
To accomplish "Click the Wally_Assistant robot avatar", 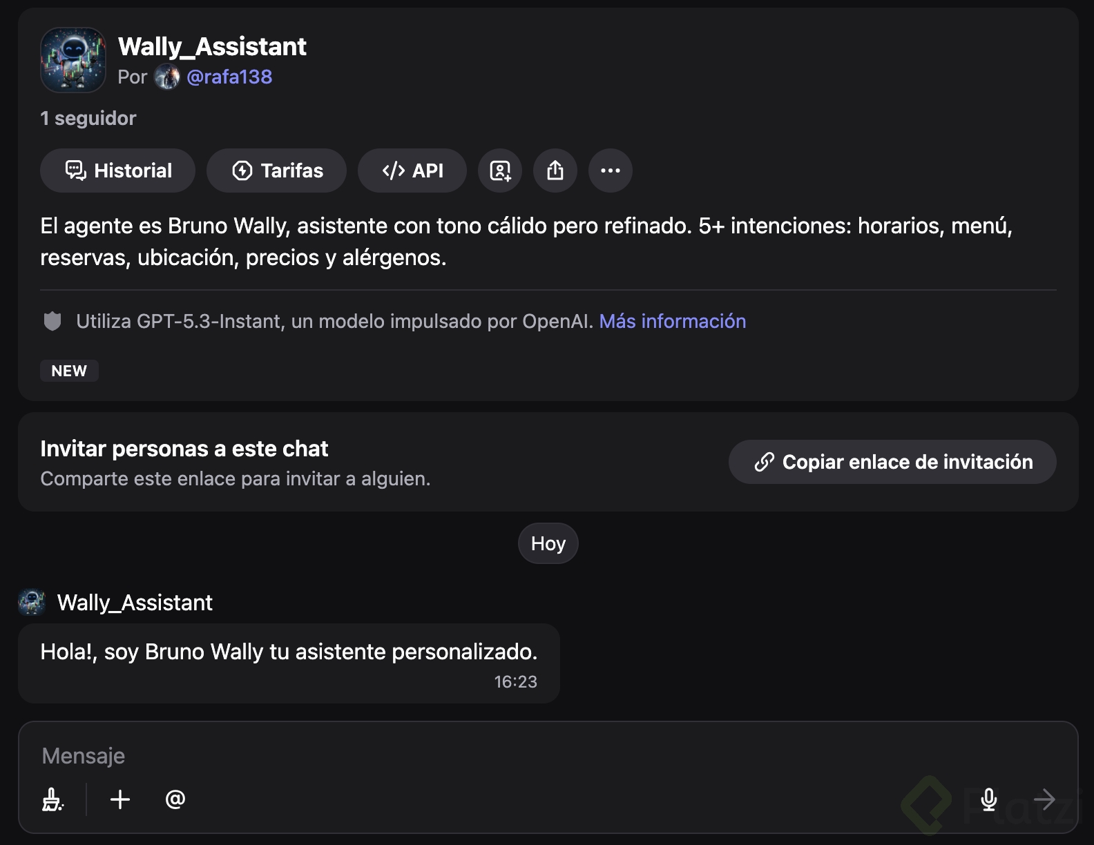I will point(73,60).
